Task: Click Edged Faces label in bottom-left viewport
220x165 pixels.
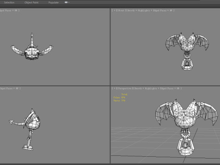Action: pyautogui.click(x=6, y=88)
